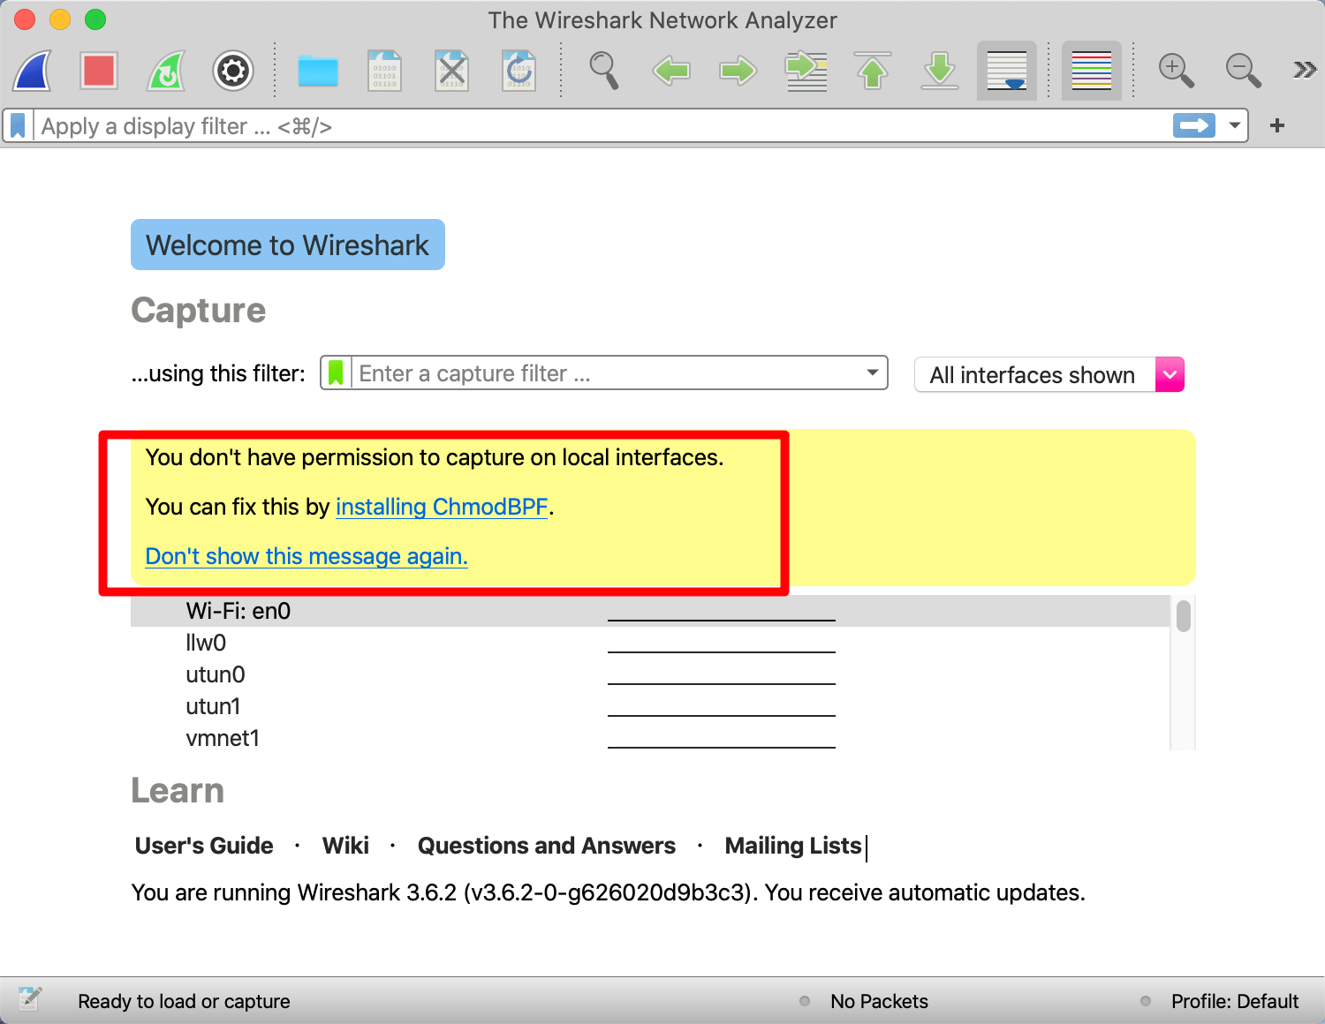Save this capture file

point(384,71)
